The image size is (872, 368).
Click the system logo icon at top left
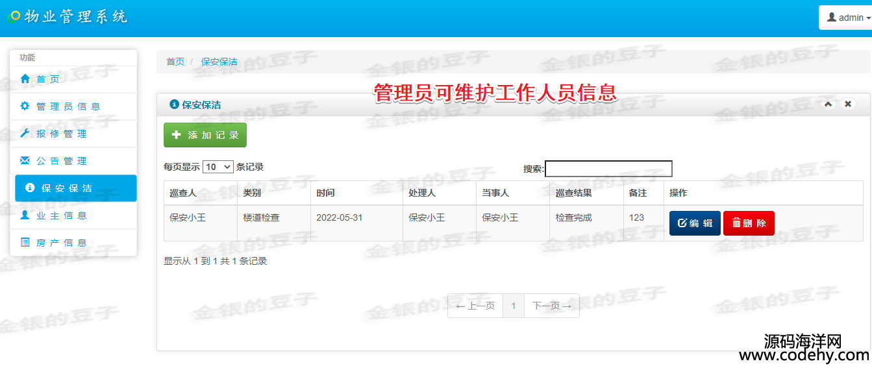[13, 16]
